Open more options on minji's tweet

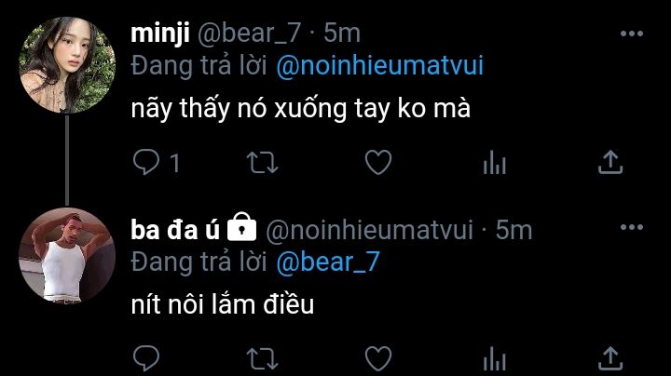coord(631,34)
